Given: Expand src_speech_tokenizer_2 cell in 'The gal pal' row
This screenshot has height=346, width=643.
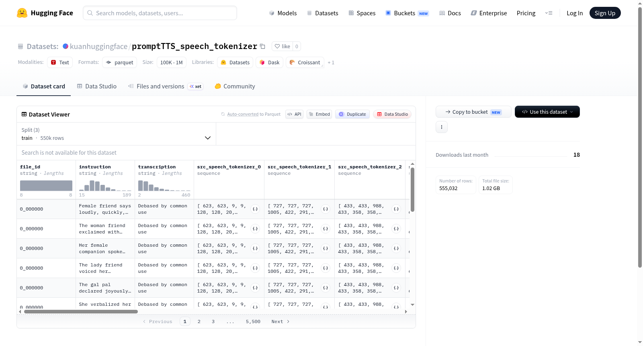Looking at the screenshot, I should click(396, 288).
